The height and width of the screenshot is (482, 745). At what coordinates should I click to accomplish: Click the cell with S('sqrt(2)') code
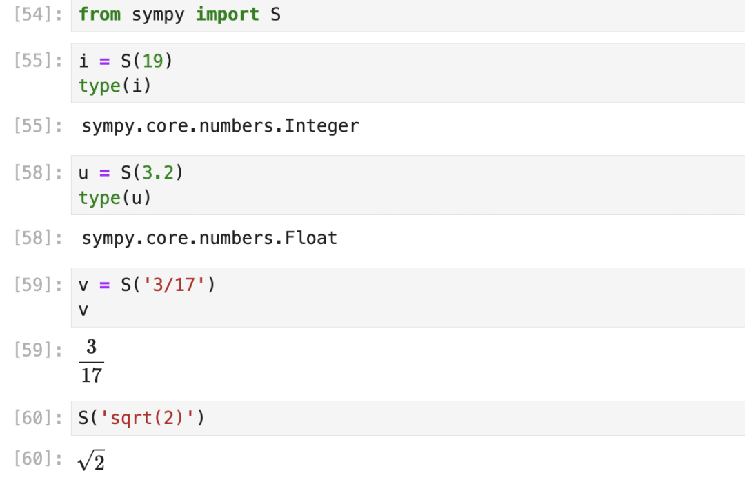tap(407, 418)
